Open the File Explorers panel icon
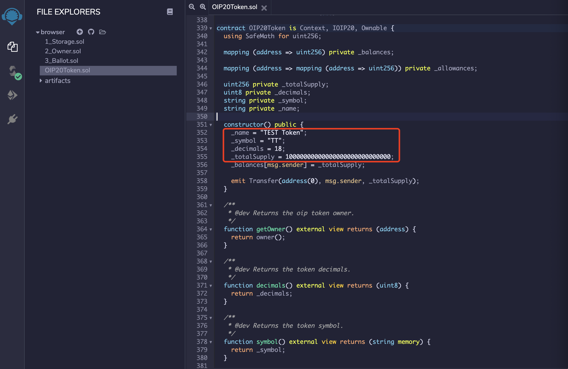 12,47
